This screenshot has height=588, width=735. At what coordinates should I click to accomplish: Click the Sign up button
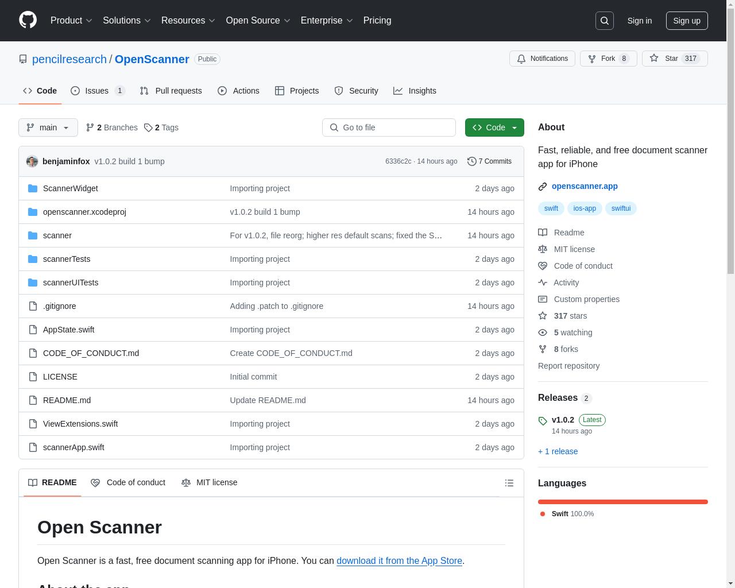coord(687,21)
